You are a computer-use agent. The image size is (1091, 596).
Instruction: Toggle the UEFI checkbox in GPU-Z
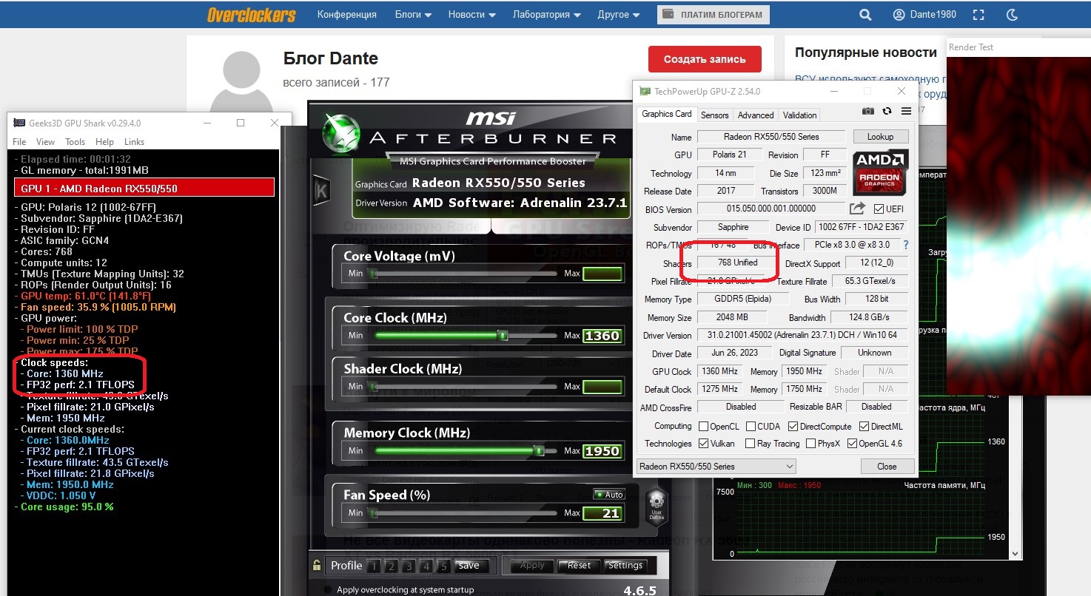879,209
